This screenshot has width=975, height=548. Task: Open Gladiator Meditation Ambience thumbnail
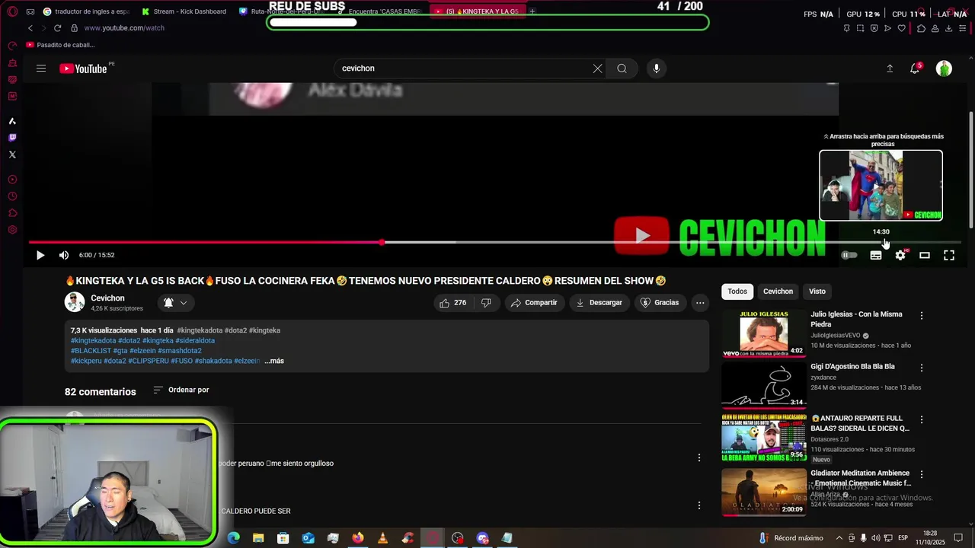(x=764, y=492)
